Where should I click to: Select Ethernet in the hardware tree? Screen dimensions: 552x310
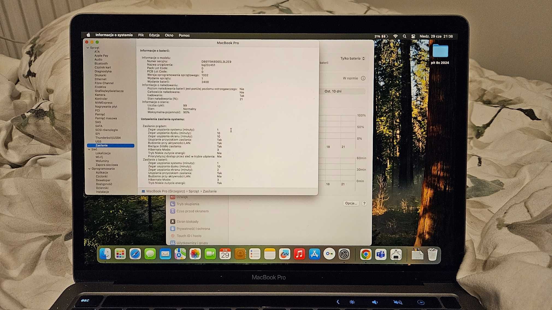(101, 79)
